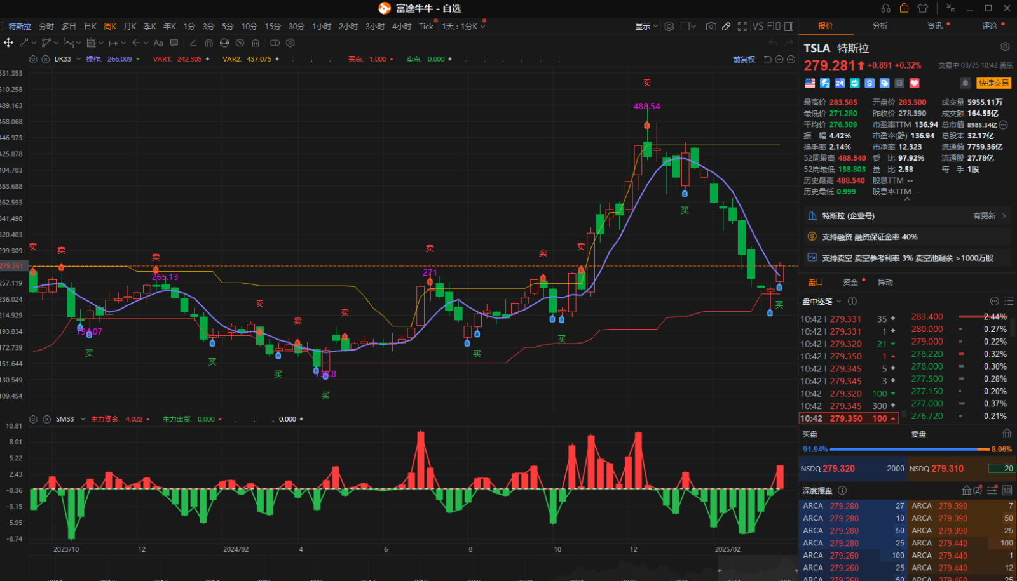Open the 支持融资 margin info row
This screenshot has height=581, width=1017.
pos(908,237)
